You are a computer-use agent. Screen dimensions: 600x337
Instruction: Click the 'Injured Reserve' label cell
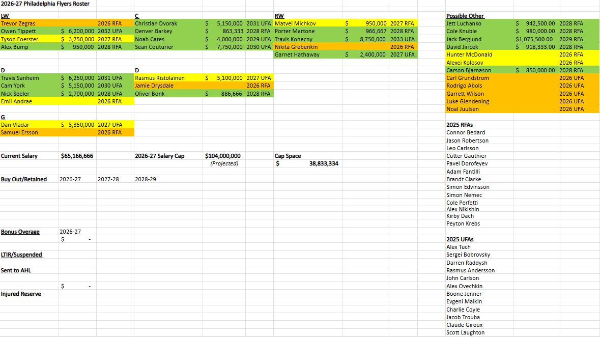pyautogui.click(x=30, y=294)
